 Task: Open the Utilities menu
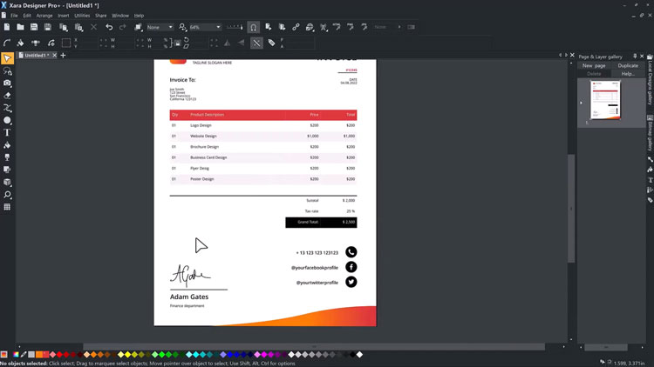(x=82, y=16)
